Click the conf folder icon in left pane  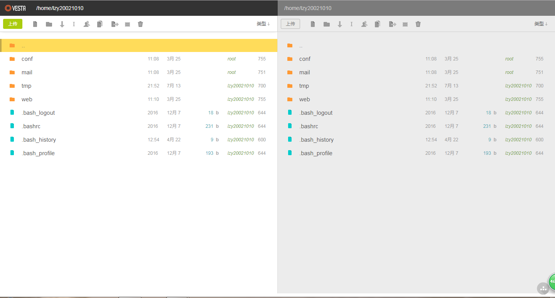tap(12, 59)
